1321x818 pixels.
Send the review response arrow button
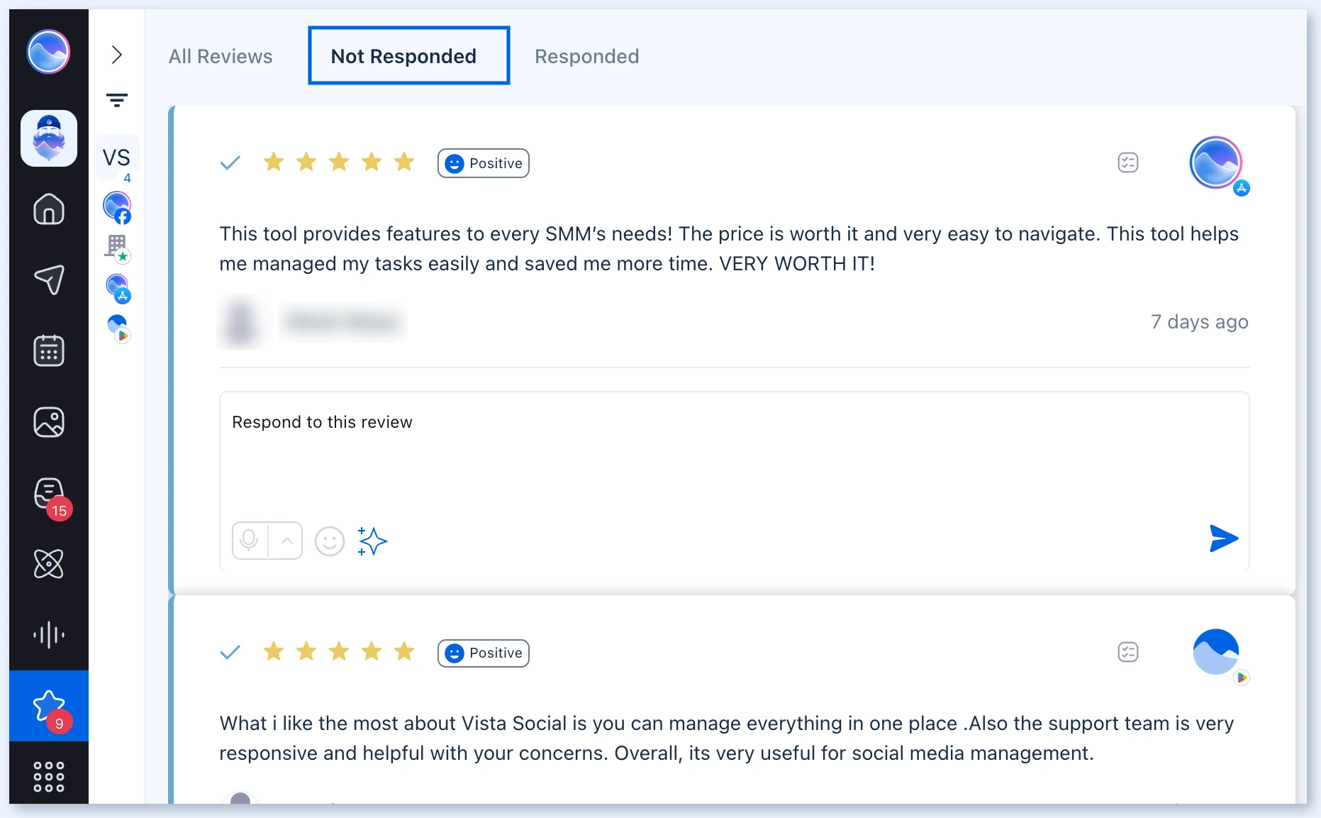pyautogui.click(x=1224, y=538)
